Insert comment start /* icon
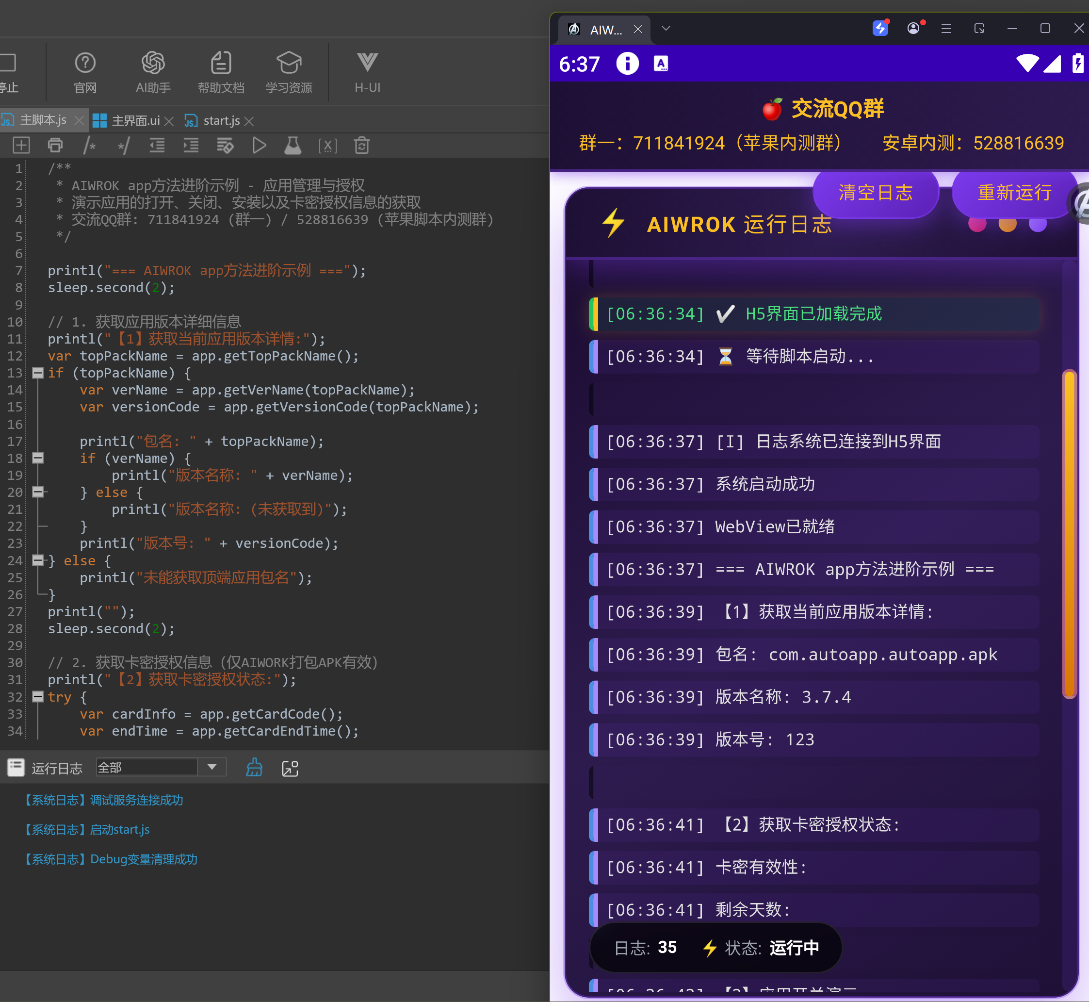Viewport: 1089px width, 1002px height. [89, 145]
